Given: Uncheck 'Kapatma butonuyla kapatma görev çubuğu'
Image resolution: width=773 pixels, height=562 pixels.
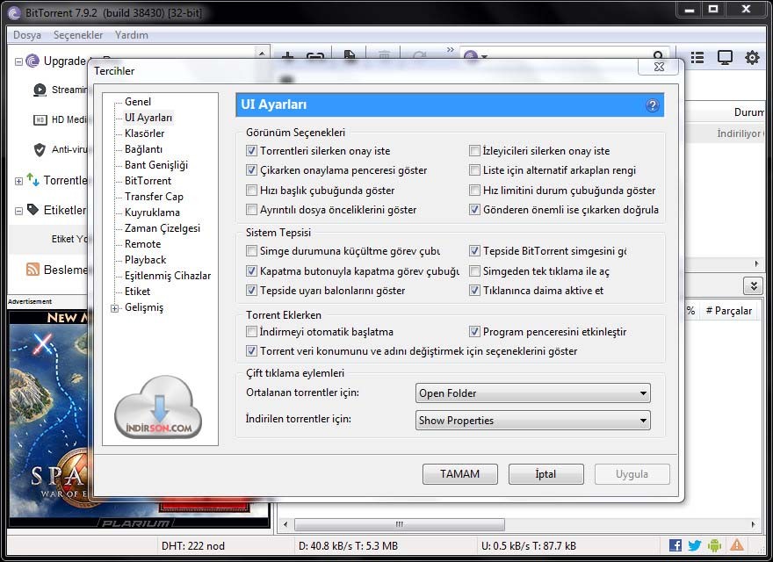Looking at the screenshot, I should point(251,270).
